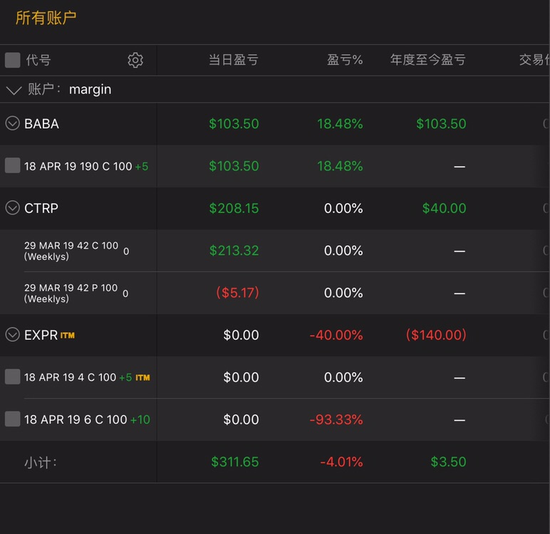Screen dimensions: 550x534
Task: Select the EXPR 6 C option checkbox
Action: pos(13,419)
